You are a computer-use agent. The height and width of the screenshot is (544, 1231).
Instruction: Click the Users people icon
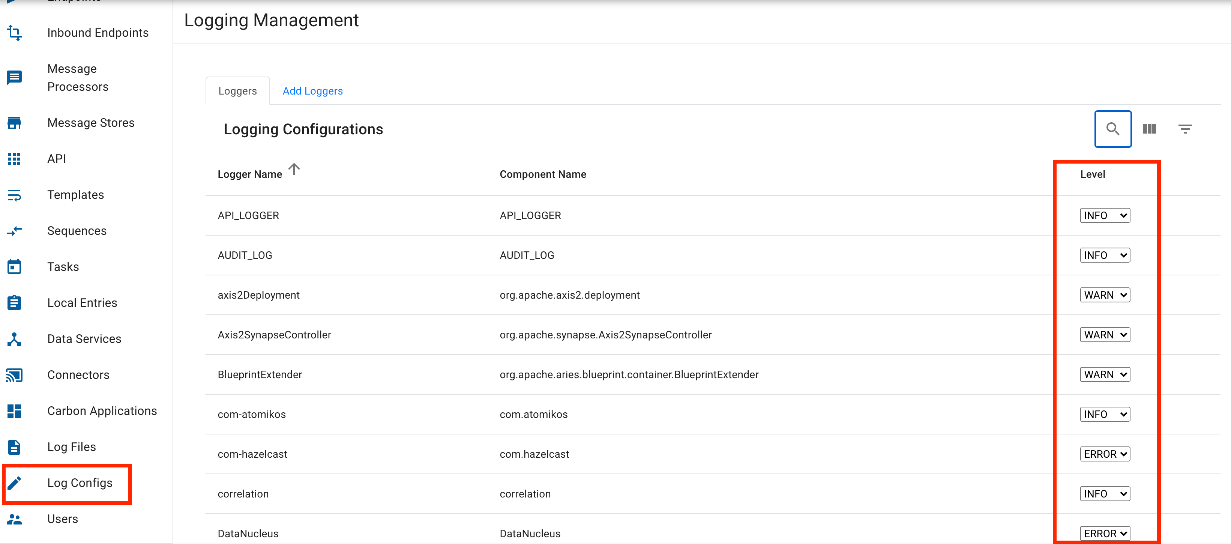pyautogui.click(x=14, y=519)
